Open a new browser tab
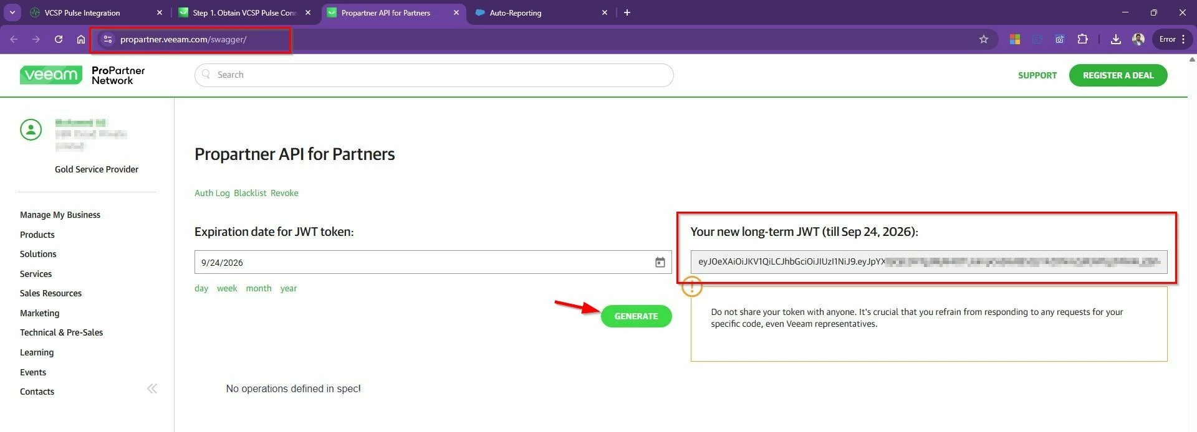This screenshot has height=432, width=1197. pyautogui.click(x=627, y=12)
